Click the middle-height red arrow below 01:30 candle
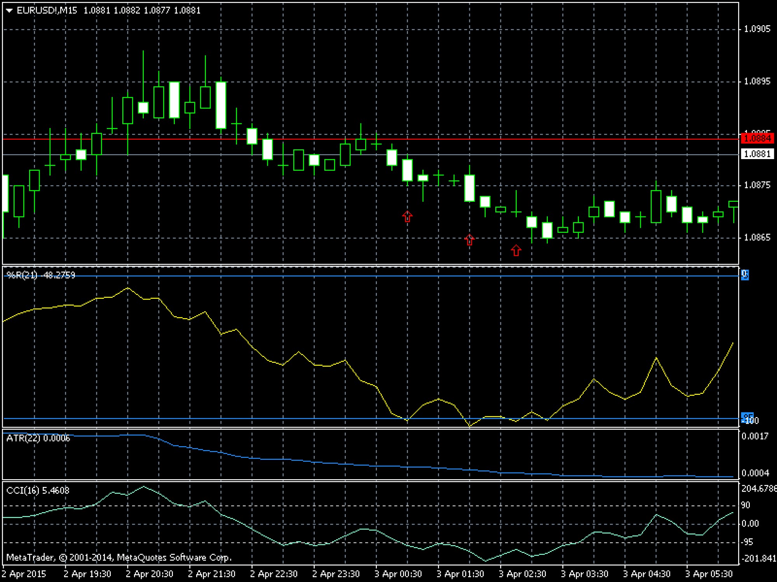Screen dimensions: 777x582 click(469, 240)
